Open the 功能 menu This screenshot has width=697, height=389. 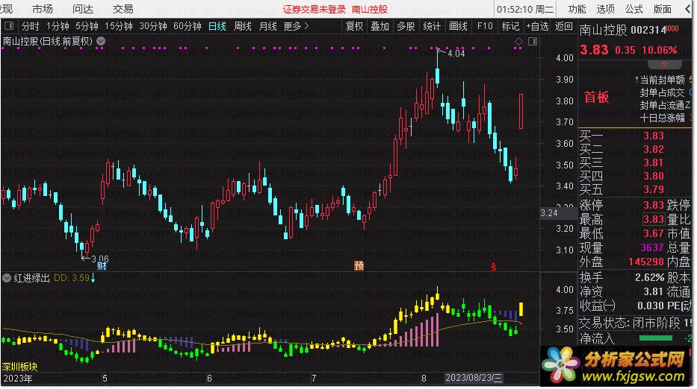pos(577,9)
